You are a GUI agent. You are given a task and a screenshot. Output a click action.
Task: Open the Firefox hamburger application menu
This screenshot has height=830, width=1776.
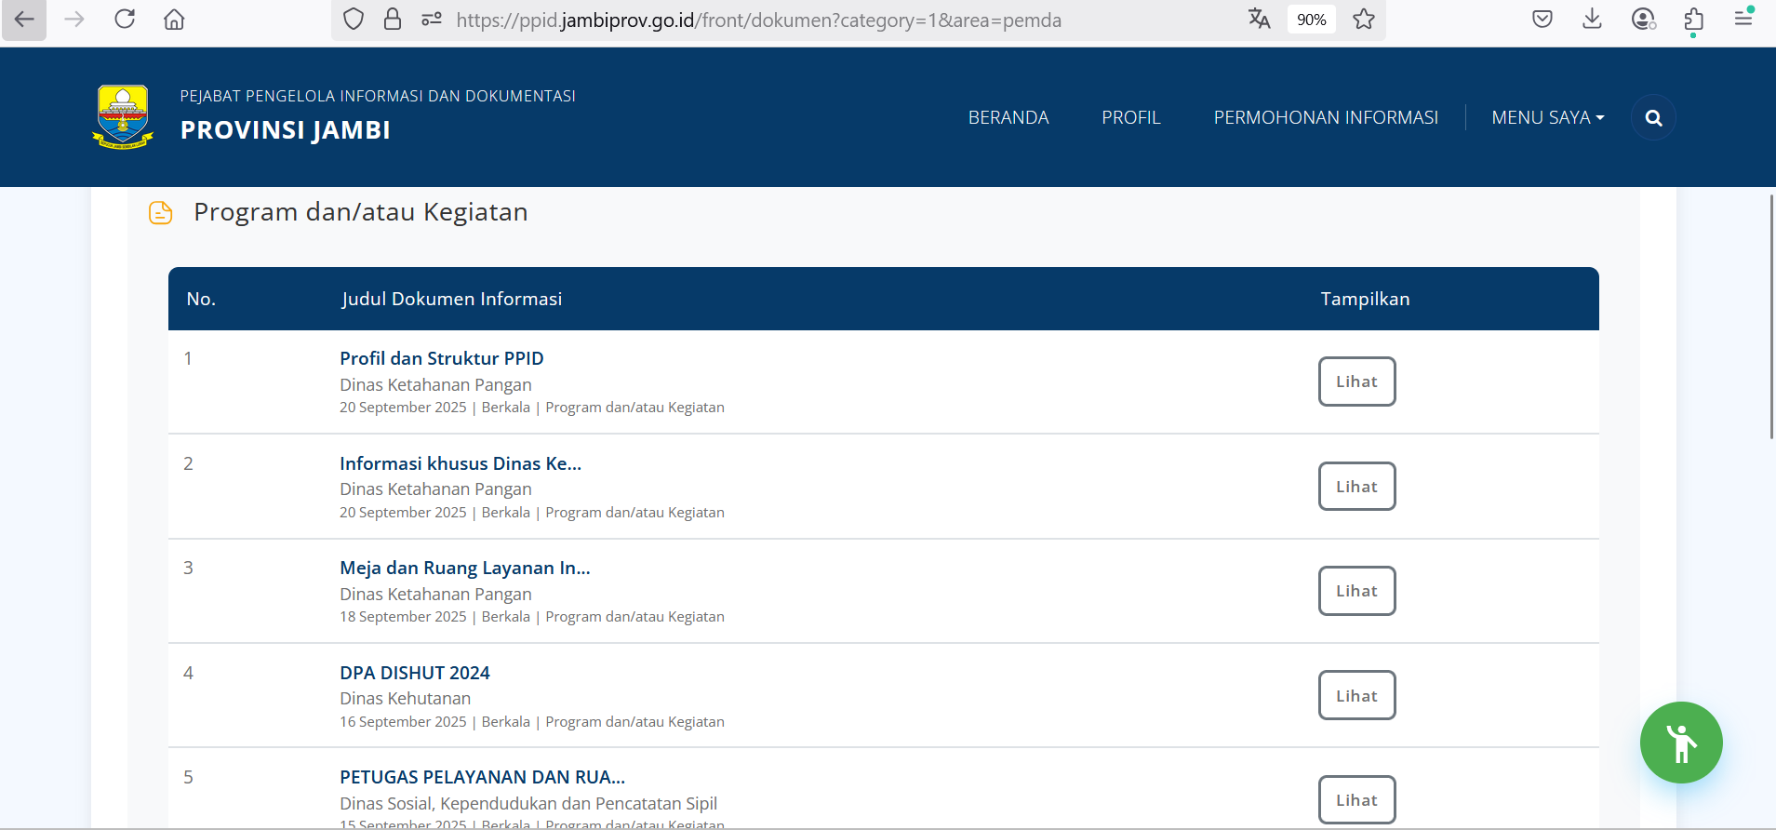click(x=1743, y=20)
